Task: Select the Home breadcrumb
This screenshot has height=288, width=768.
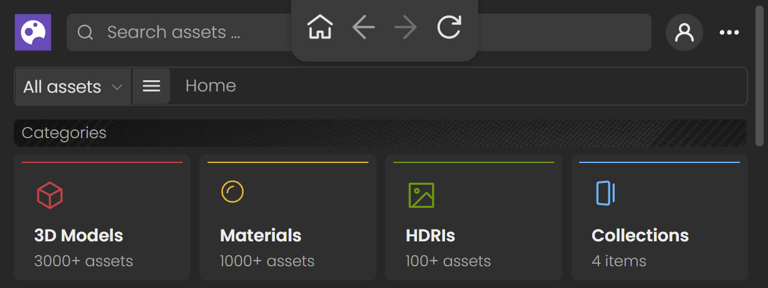Action: (211, 86)
